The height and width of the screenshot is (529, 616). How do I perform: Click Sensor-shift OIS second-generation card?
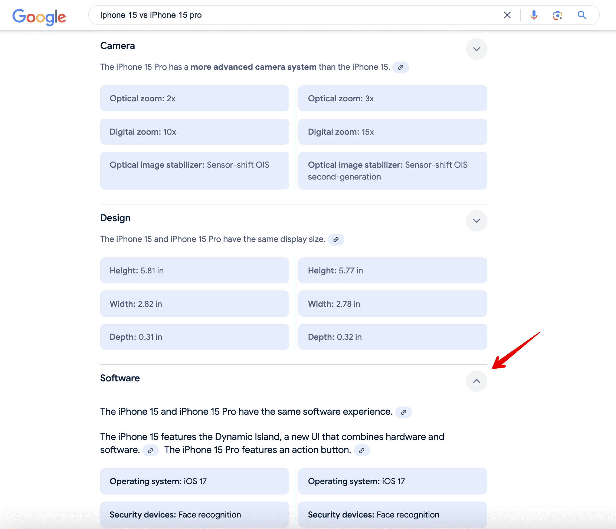coord(393,171)
